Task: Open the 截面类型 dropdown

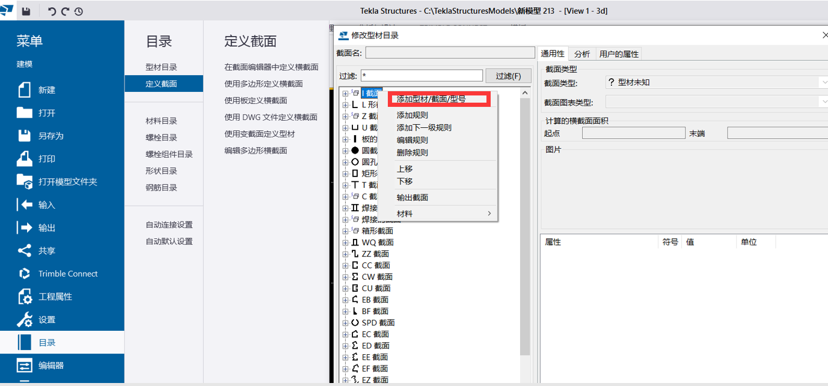Action: [x=717, y=82]
